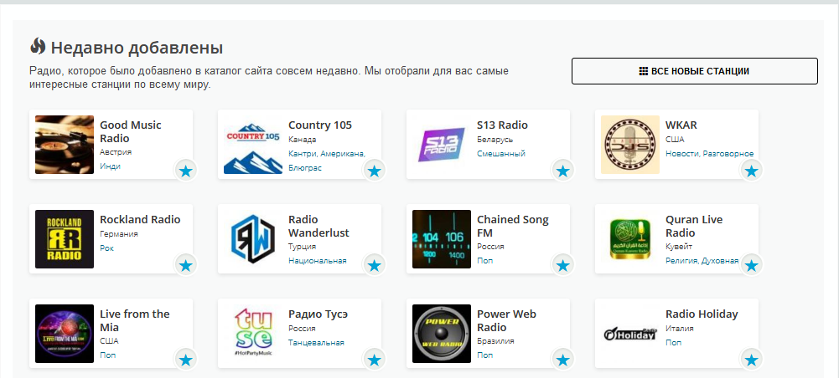Click the Беларусь country text
This screenshot has width=839, height=378.
(x=495, y=140)
